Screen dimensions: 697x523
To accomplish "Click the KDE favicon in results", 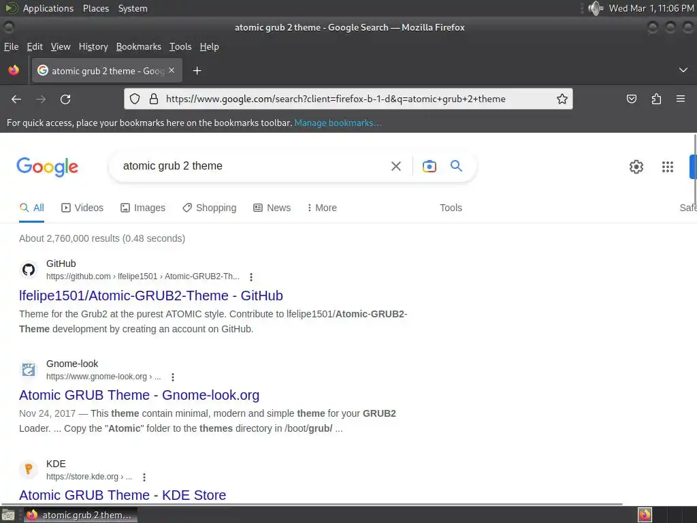I will (x=29, y=469).
